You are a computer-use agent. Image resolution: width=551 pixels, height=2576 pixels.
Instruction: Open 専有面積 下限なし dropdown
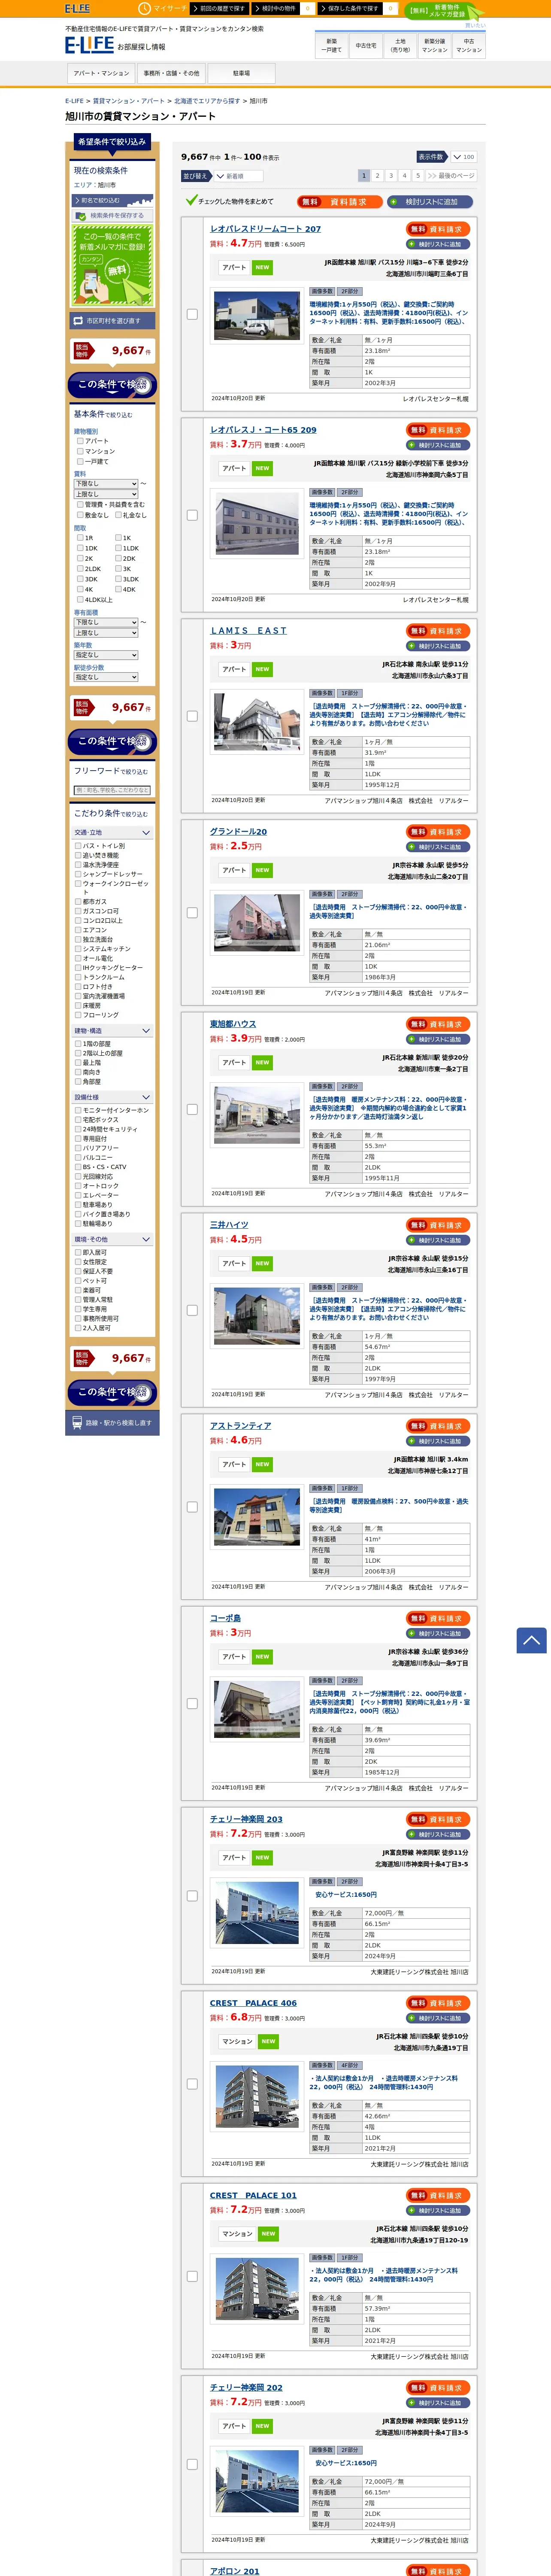pos(106,622)
